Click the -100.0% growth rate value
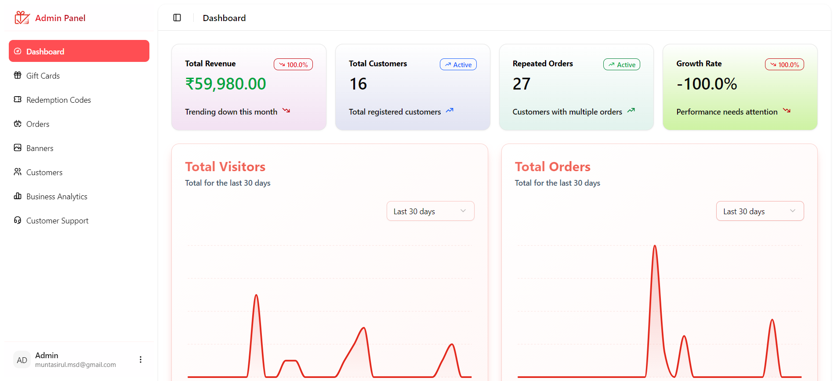Viewport: 834px width, 381px height. [707, 84]
